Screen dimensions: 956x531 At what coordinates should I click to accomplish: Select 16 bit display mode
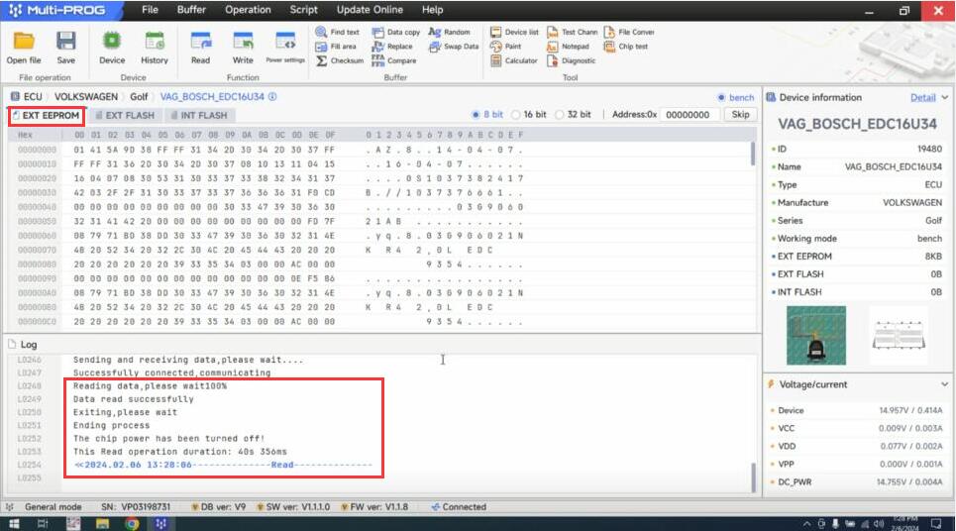tap(516, 115)
